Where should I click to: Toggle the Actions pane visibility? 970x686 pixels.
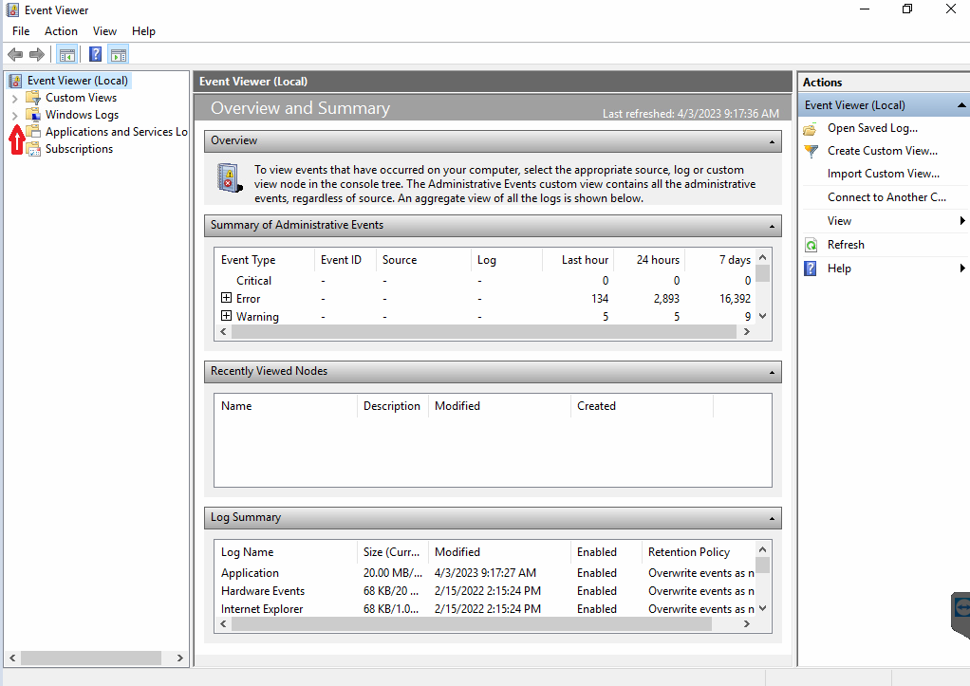click(118, 54)
